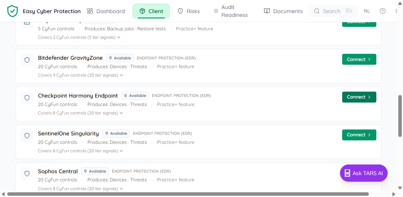
Task: Click the Bitdefender GravityZone title
Action: coord(70,58)
